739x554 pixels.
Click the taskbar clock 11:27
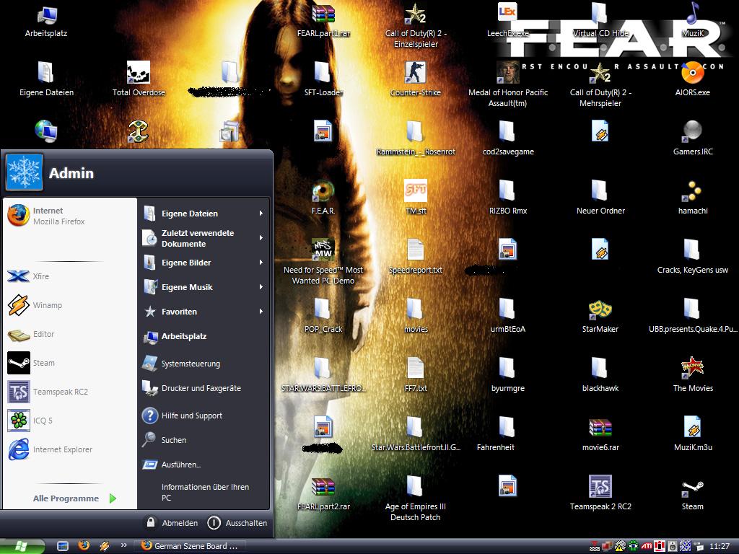click(720, 547)
